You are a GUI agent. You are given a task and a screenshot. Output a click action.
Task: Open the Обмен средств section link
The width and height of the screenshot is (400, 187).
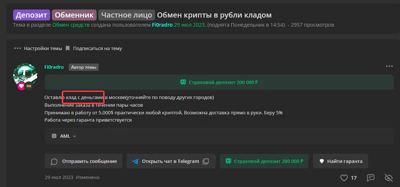pos(71,25)
